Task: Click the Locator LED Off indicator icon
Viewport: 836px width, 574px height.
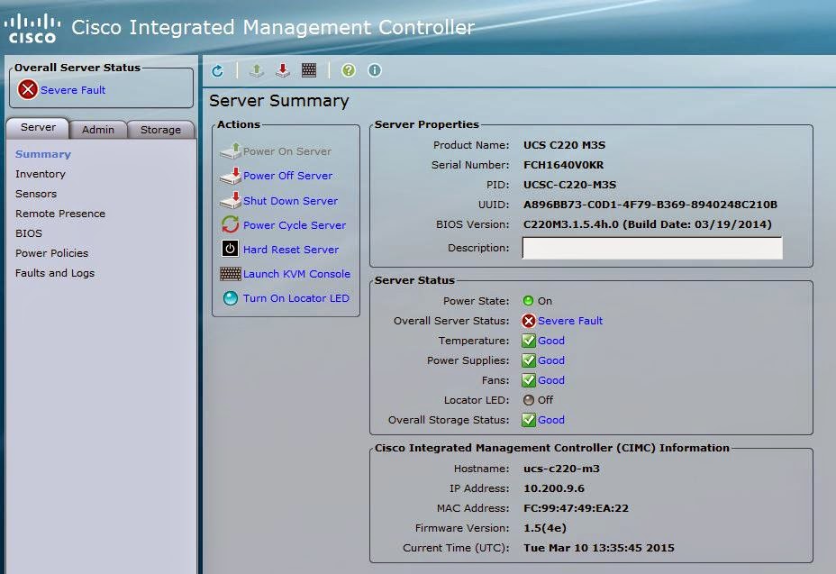Action: click(529, 399)
